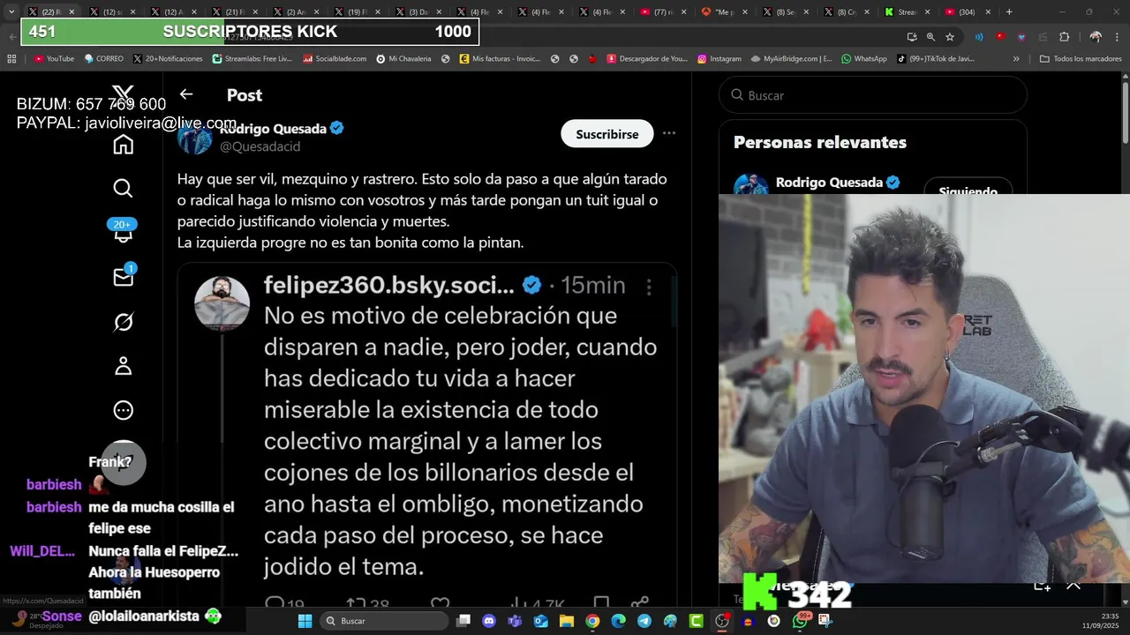Open the More circle icon in sidebar
Viewport: 1130px width, 635px height.
(x=123, y=410)
